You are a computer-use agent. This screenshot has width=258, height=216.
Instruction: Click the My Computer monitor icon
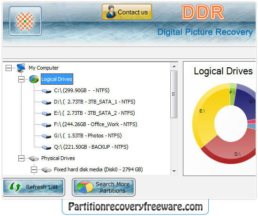pos(21,68)
